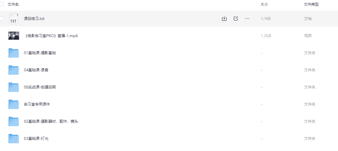Viewport: 338px width, 151px height.
Task: Open more options for 课后练习.txt
Action: tap(247, 19)
